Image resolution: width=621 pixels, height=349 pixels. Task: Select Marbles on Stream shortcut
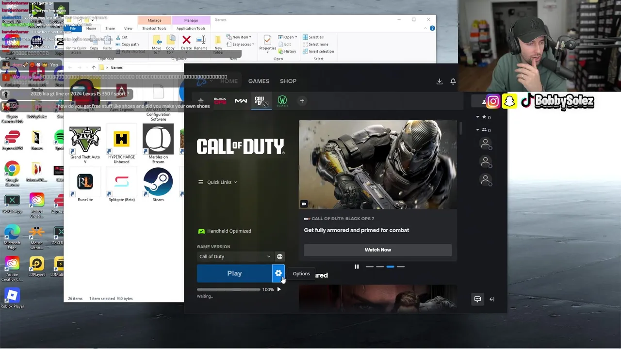pos(158,144)
